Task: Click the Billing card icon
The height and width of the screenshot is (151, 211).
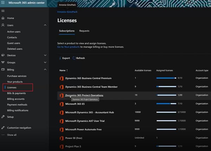Action: click(3, 70)
